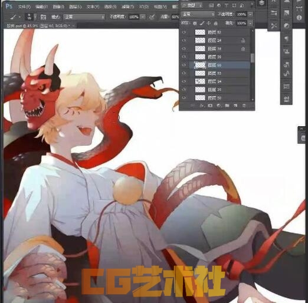Click the Layers panel vertical scrollbar thumb
Screen dimensions: 308x303
click(253, 58)
